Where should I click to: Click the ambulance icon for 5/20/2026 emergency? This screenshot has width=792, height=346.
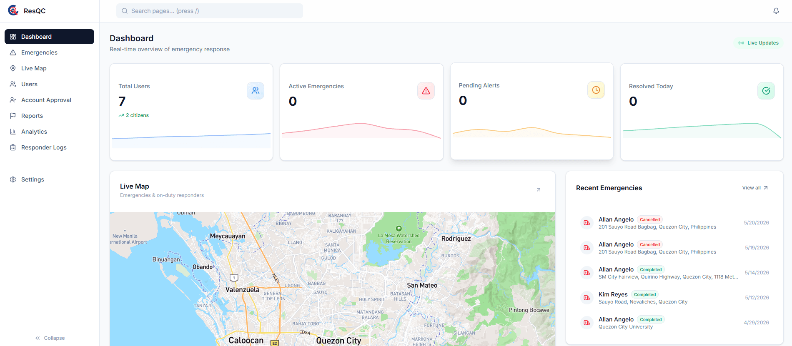pos(587,223)
